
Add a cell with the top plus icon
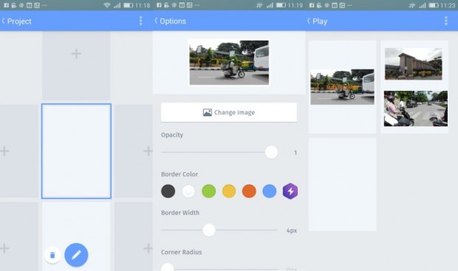pos(76,54)
